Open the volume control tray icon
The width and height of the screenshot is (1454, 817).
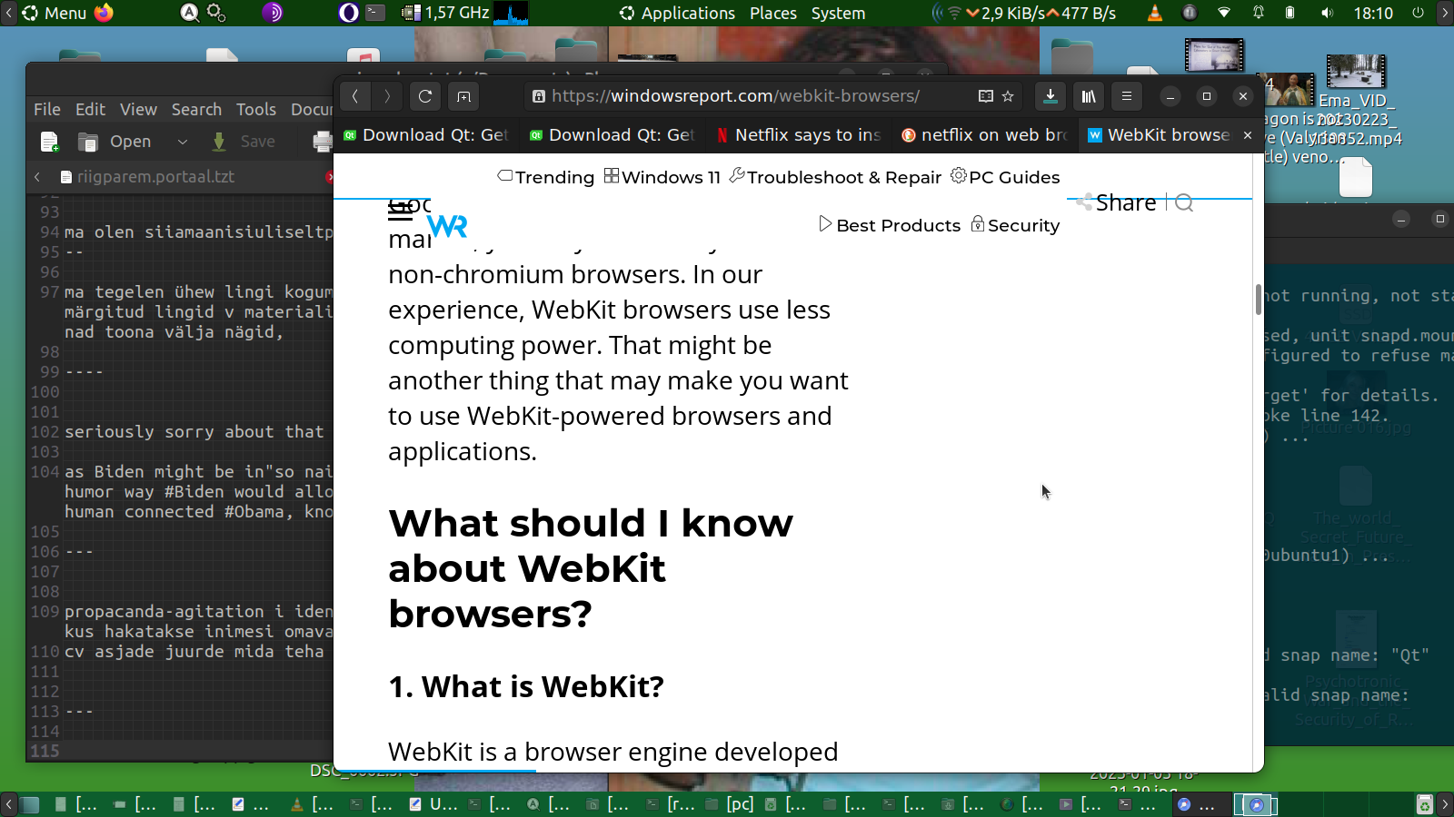(1328, 14)
